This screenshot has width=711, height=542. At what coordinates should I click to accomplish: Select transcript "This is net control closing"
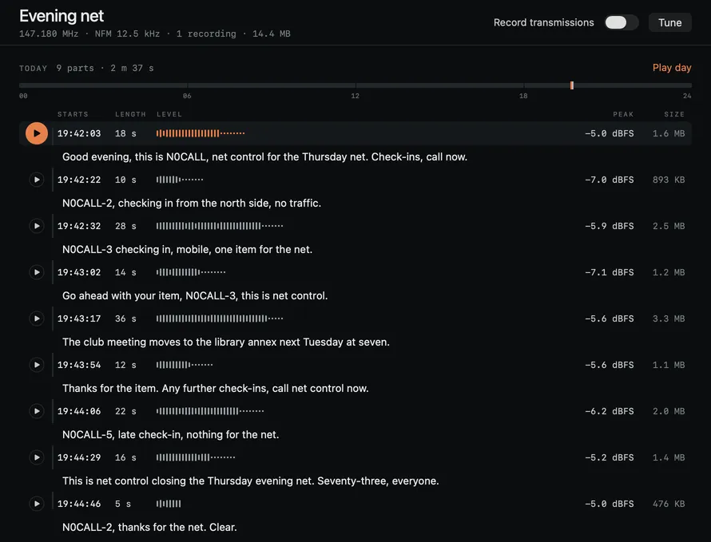[251, 481]
